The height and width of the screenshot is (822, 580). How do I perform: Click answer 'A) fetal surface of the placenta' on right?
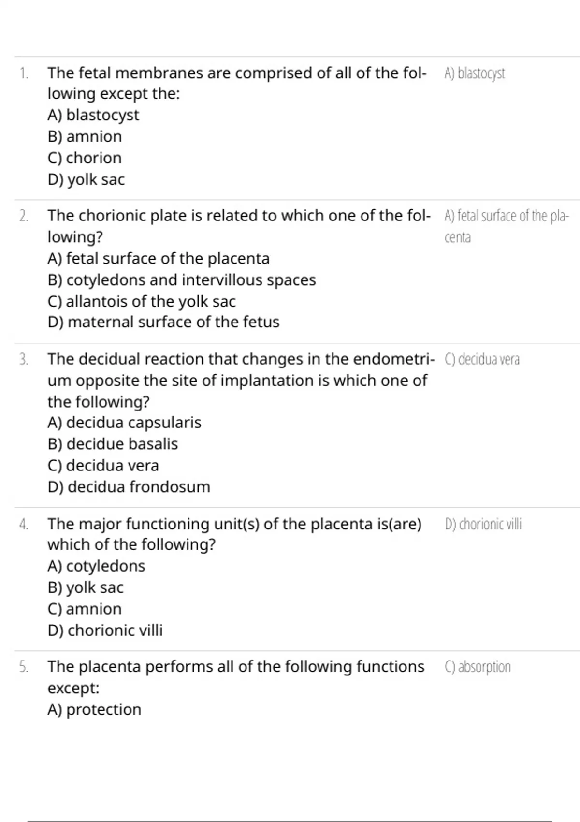point(507,226)
